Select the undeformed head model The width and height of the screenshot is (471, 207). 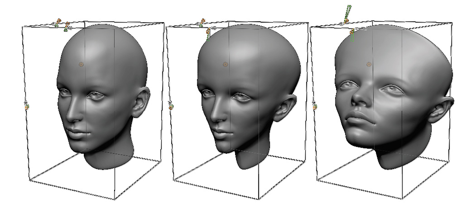(102, 96)
